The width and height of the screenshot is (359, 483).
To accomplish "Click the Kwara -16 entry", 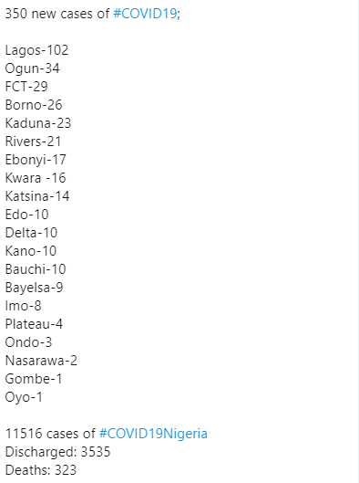I will click(36, 178).
